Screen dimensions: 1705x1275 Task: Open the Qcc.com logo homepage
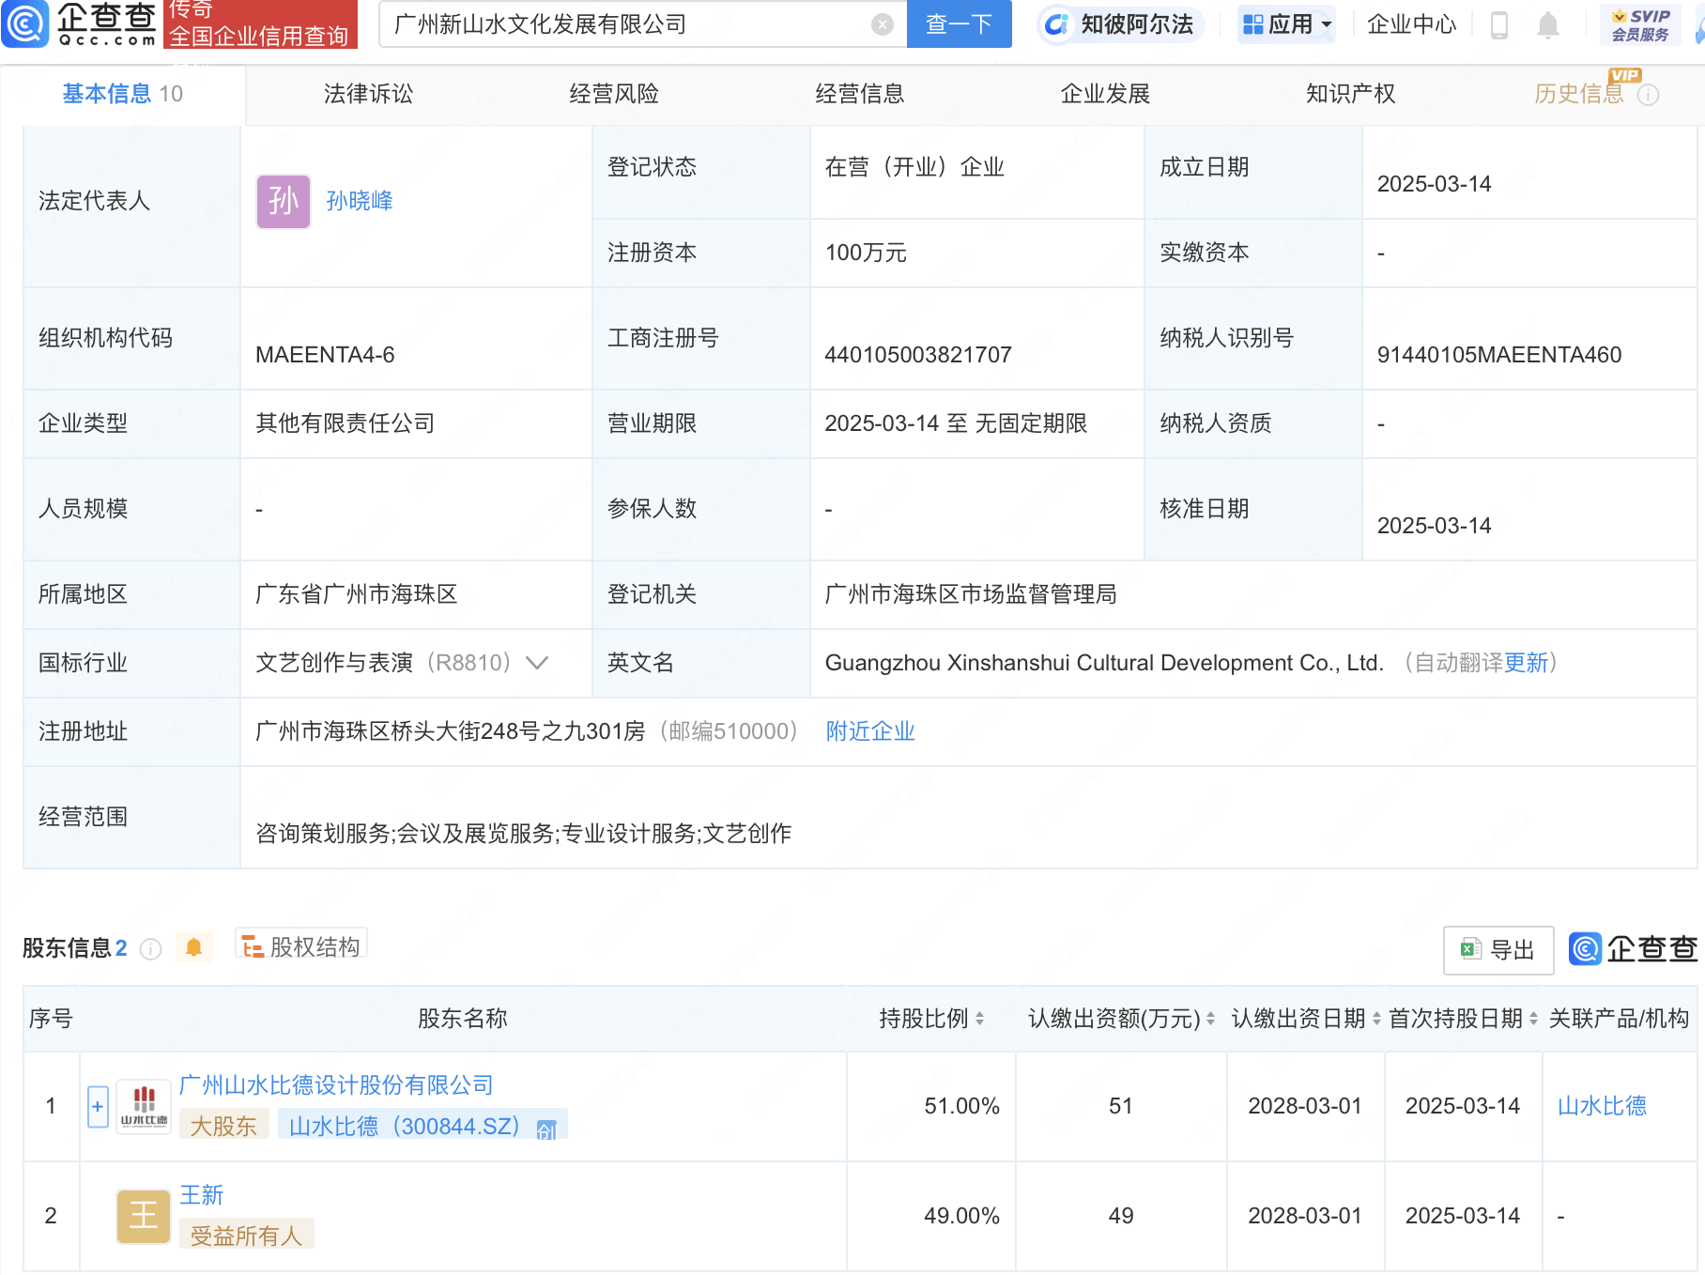(x=79, y=23)
